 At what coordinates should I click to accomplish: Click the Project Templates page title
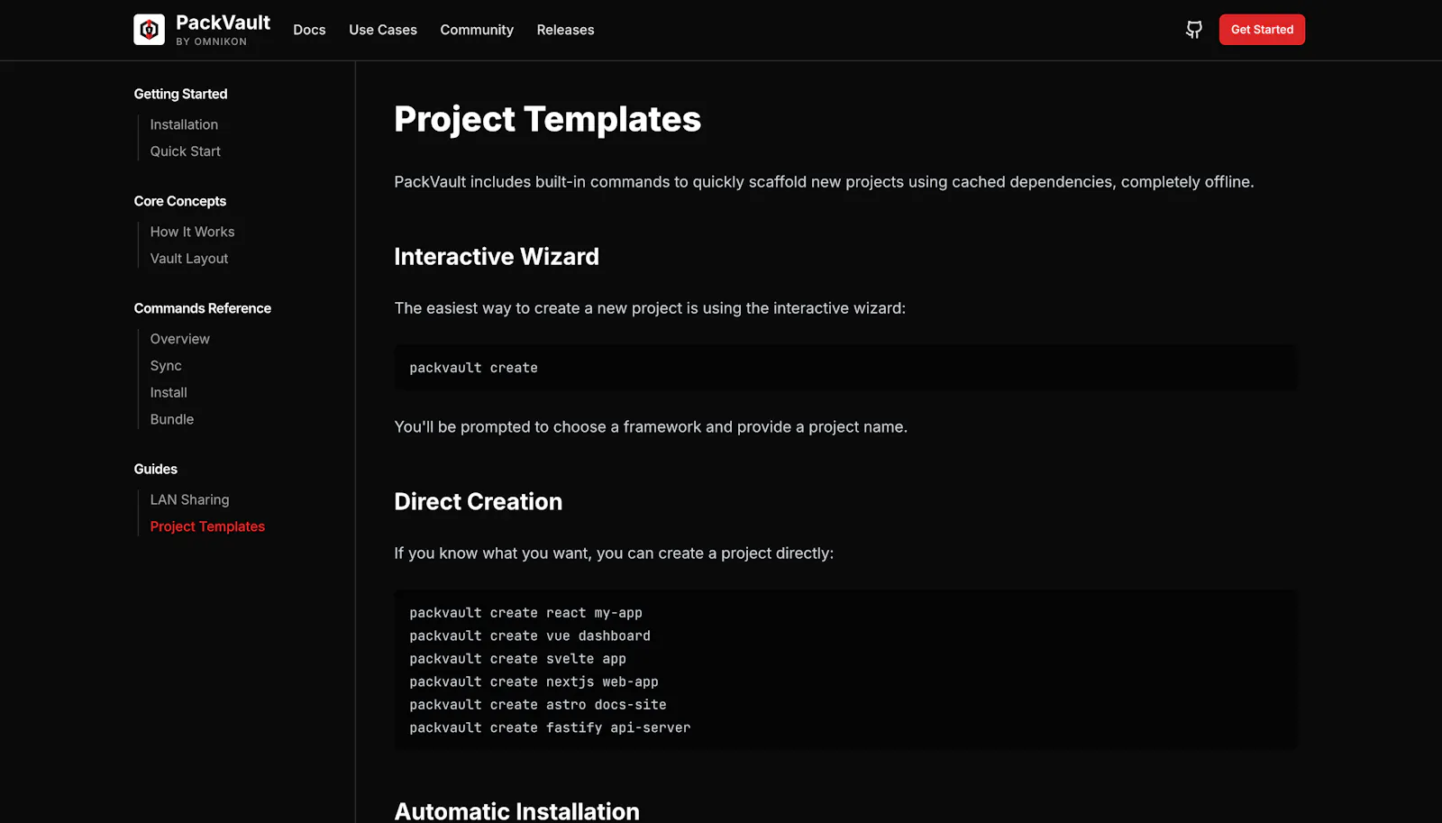pos(547,119)
